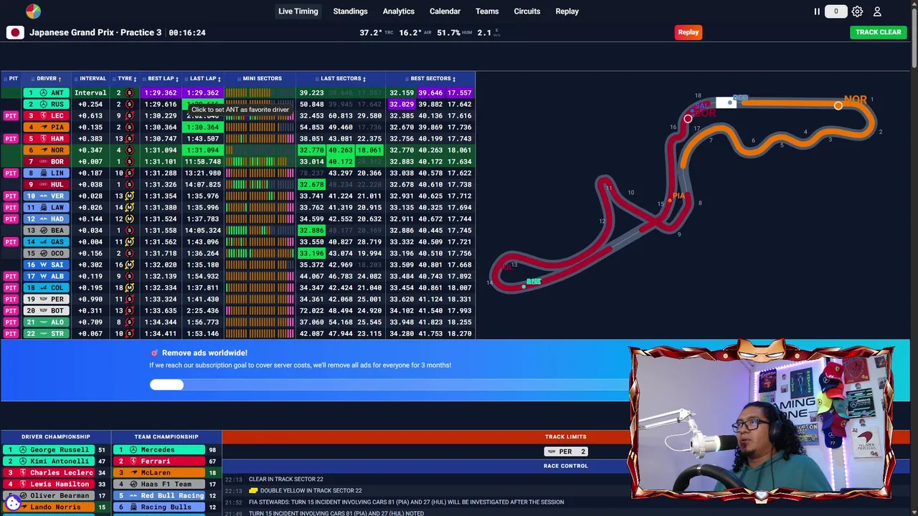
Task: Click the tyre icon in HAM row
Action: click(x=130, y=138)
